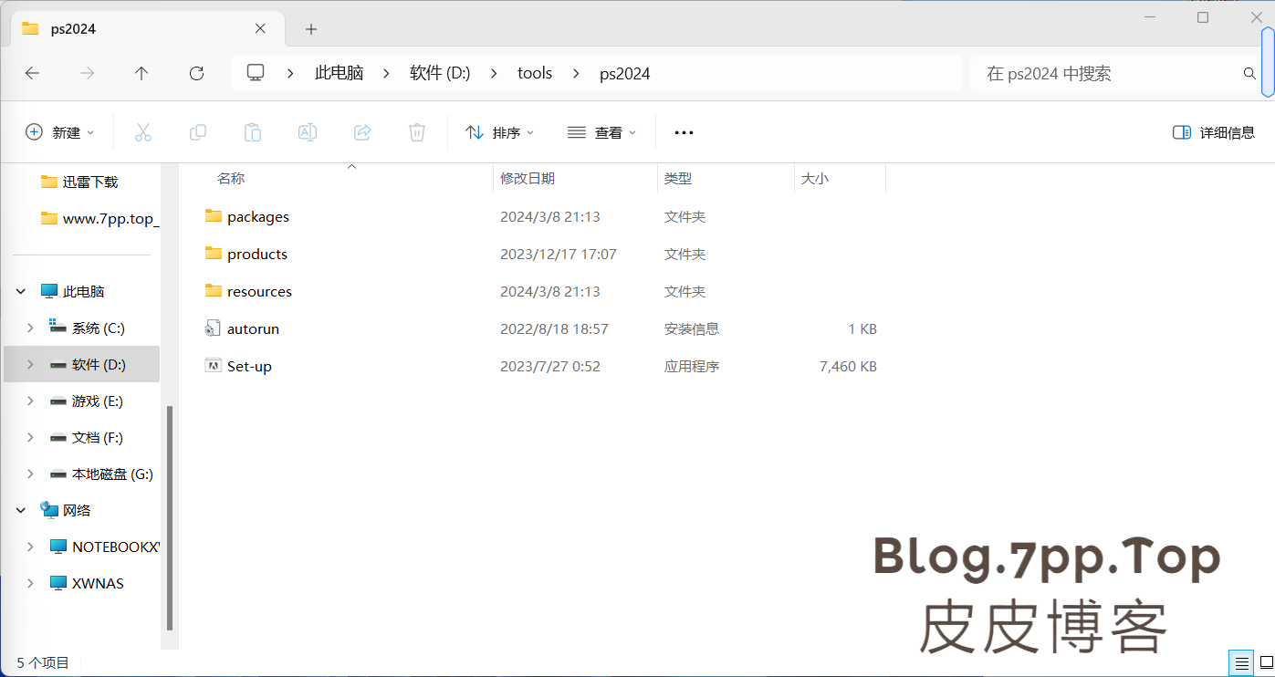The height and width of the screenshot is (677, 1275).
Task: Expand the NOTEBOOKXW network node
Action: (x=30, y=547)
